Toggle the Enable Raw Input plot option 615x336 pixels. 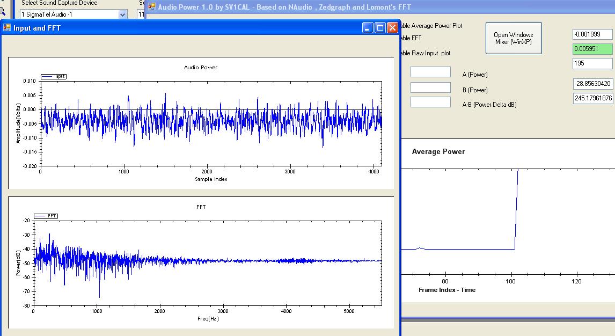pyautogui.click(x=426, y=53)
